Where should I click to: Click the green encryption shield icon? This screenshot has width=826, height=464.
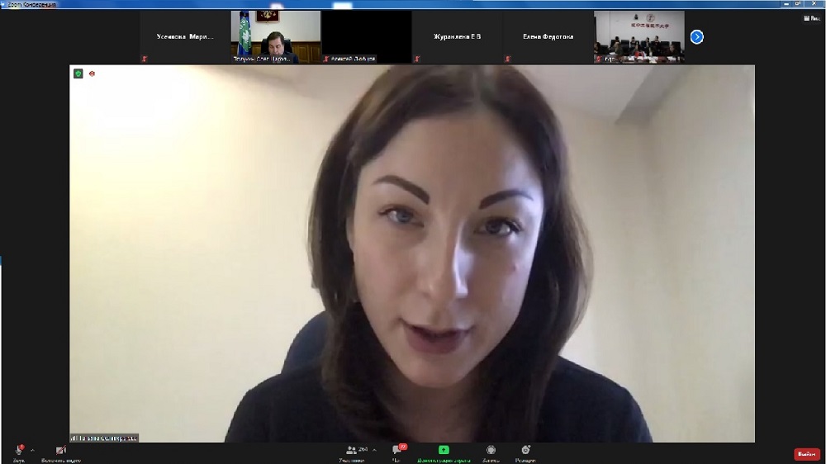click(x=78, y=73)
